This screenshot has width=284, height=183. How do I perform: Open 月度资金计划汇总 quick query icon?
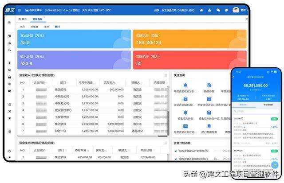click(x=185, y=126)
